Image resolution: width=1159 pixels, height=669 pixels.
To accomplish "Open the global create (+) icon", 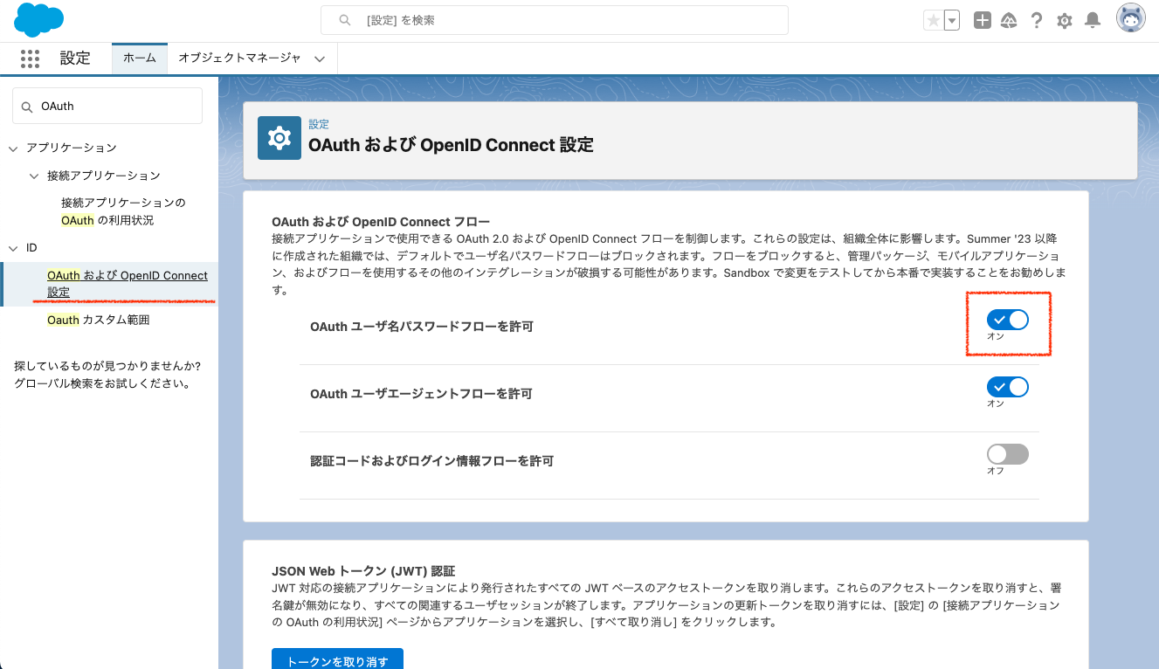I will (982, 18).
